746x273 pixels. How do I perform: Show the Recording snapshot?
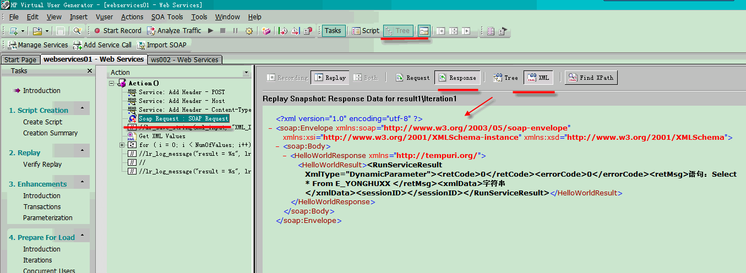tap(287, 78)
